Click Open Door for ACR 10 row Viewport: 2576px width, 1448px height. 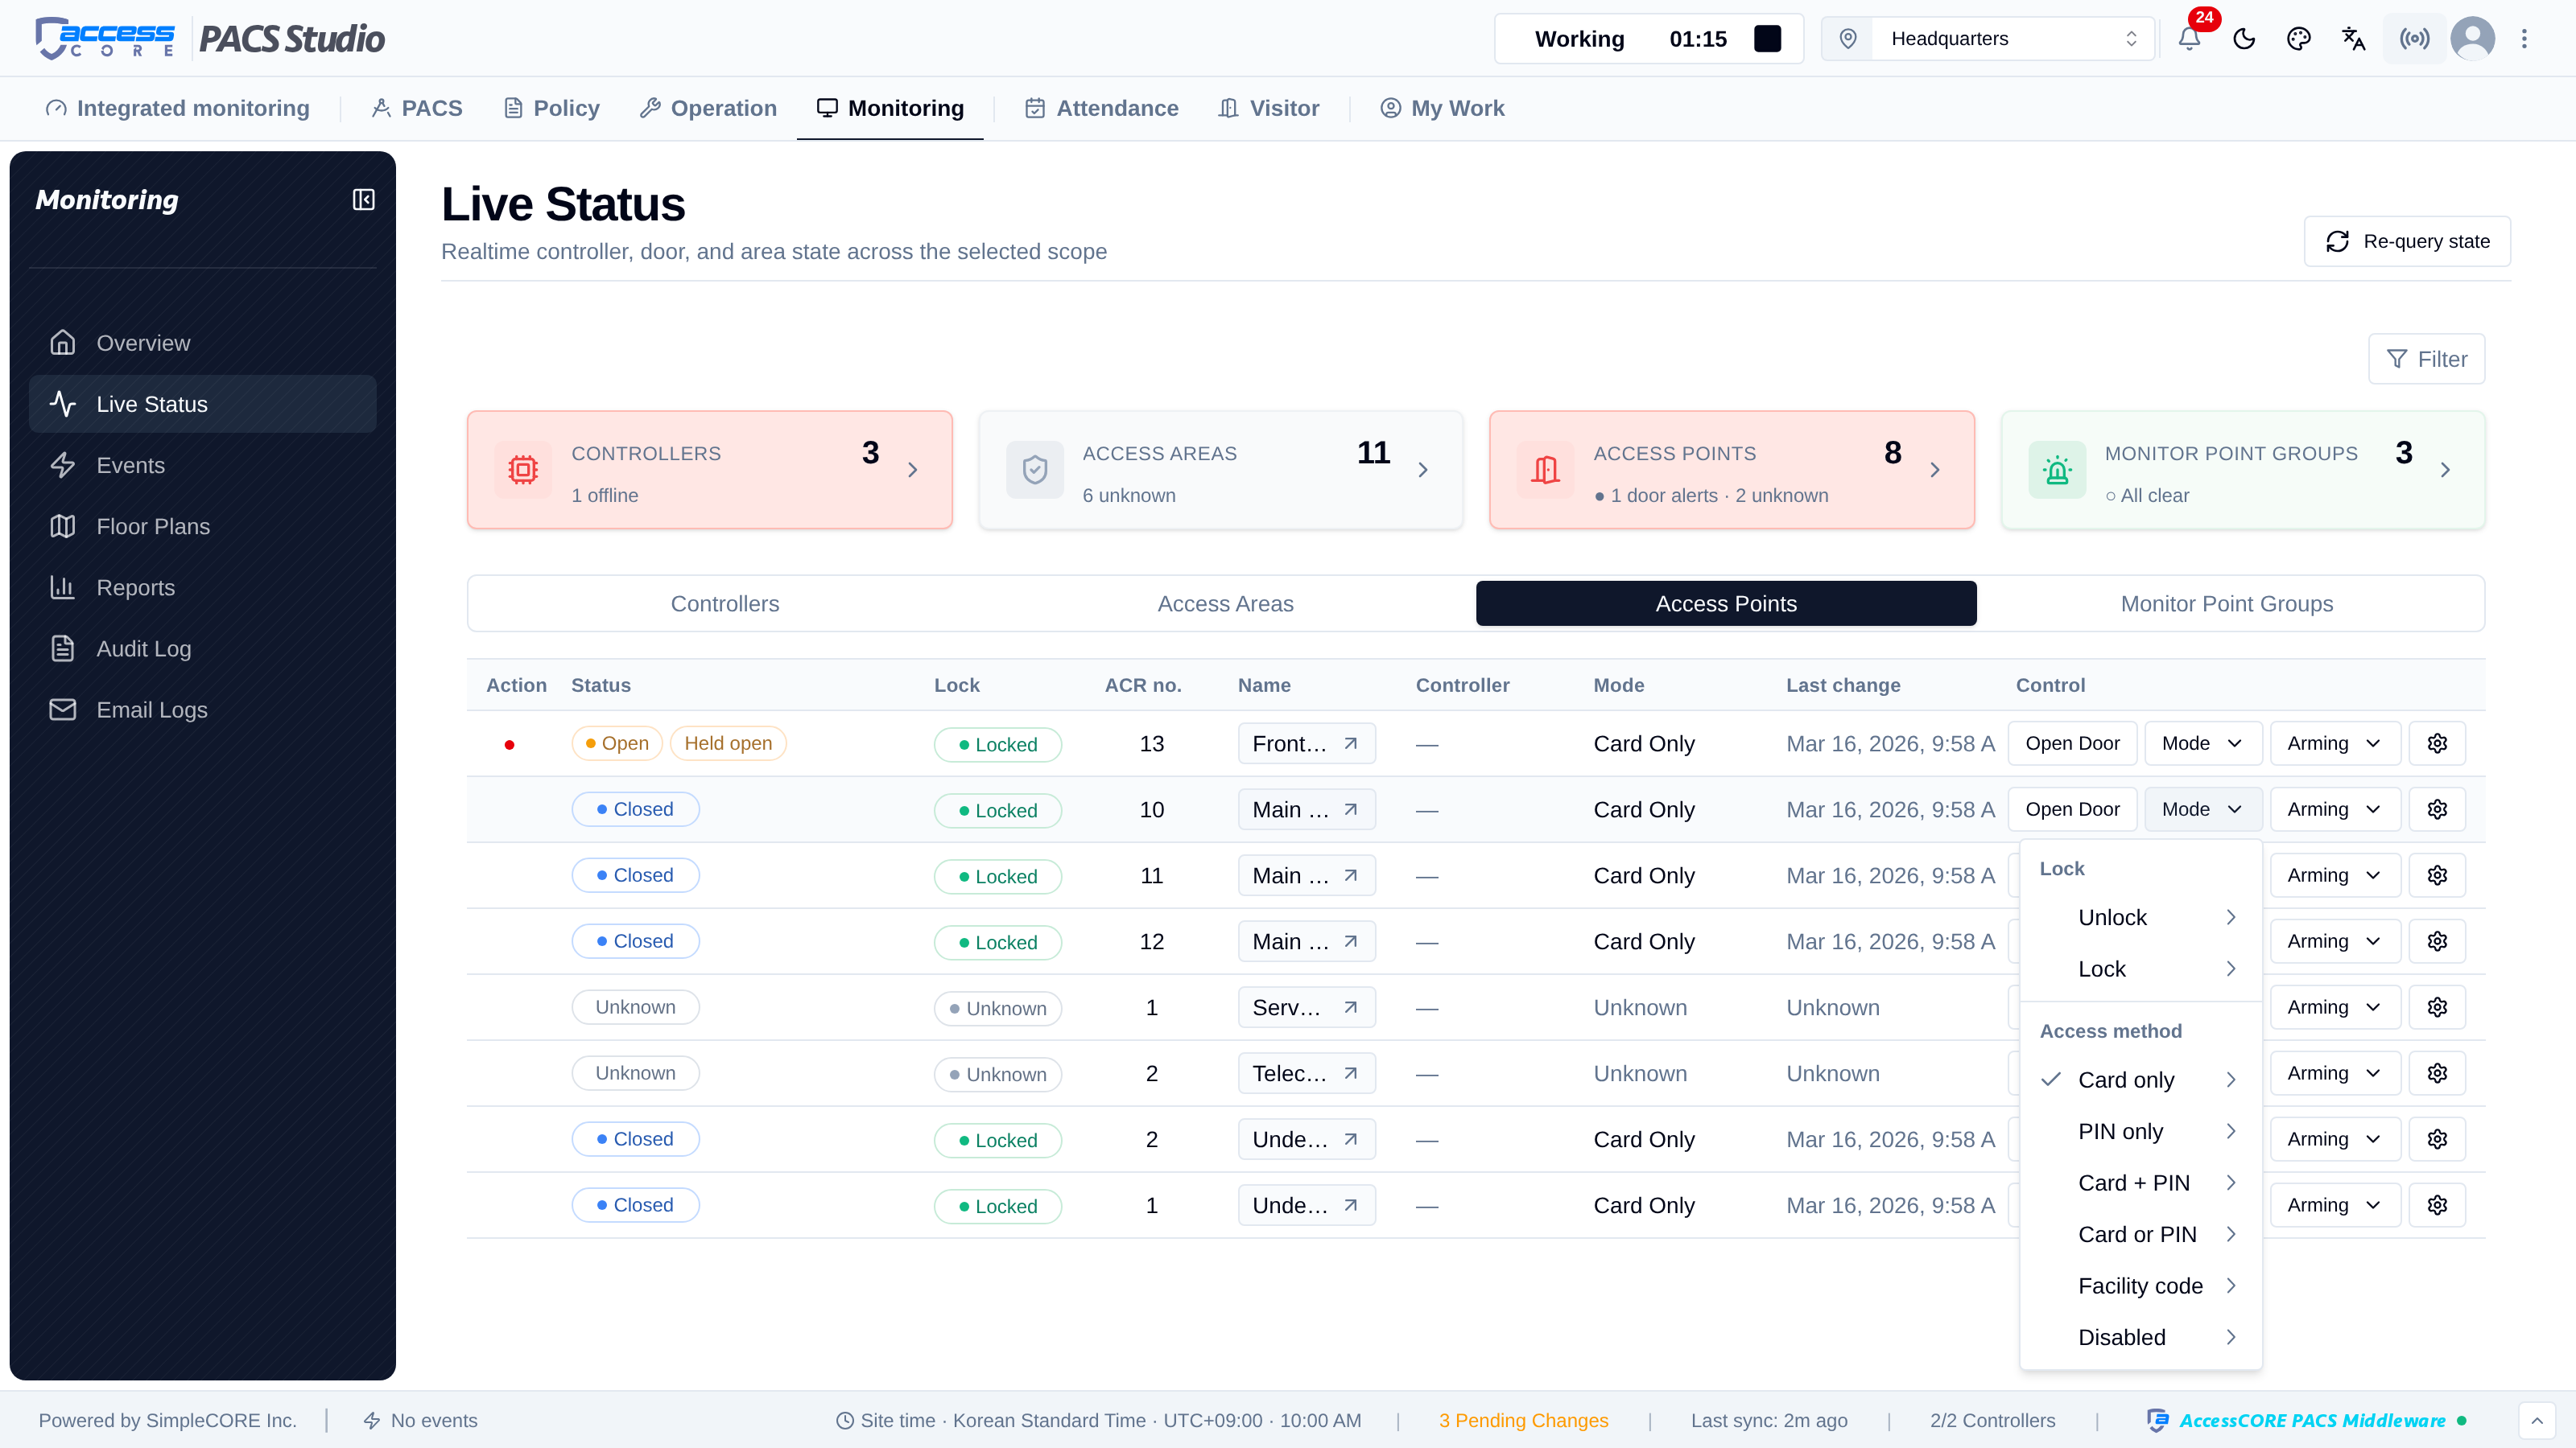pos(2072,809)
